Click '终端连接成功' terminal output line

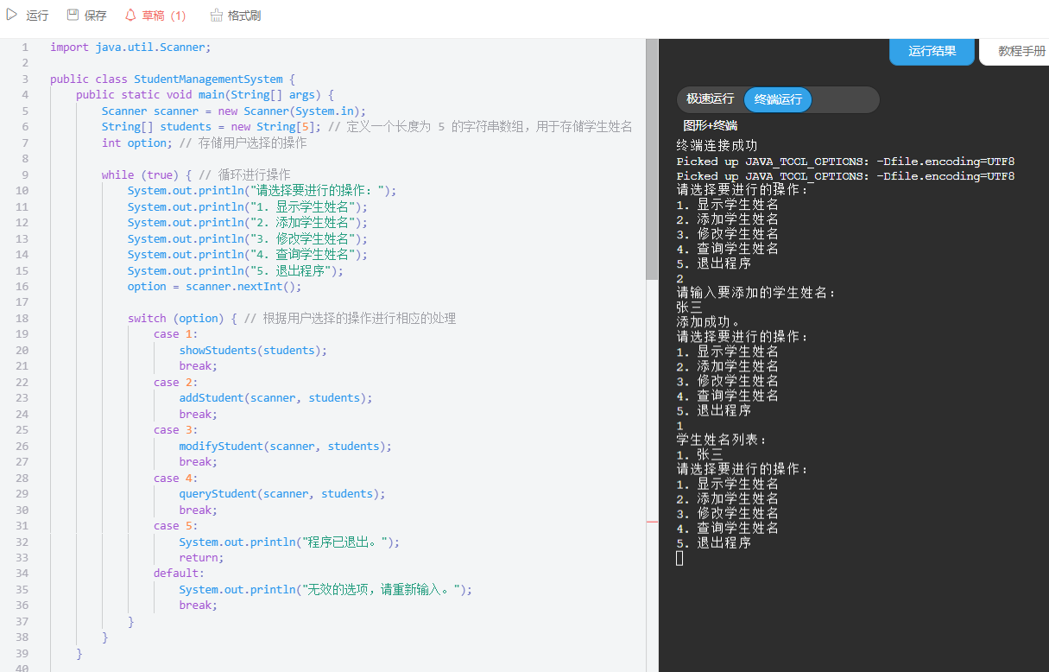click(x=717, y=145)
